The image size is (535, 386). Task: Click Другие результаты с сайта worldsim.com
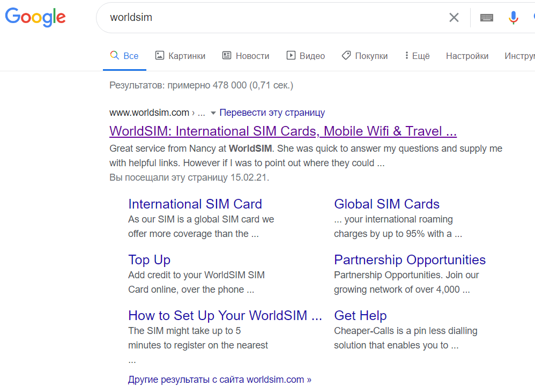(x=220, y=380)
